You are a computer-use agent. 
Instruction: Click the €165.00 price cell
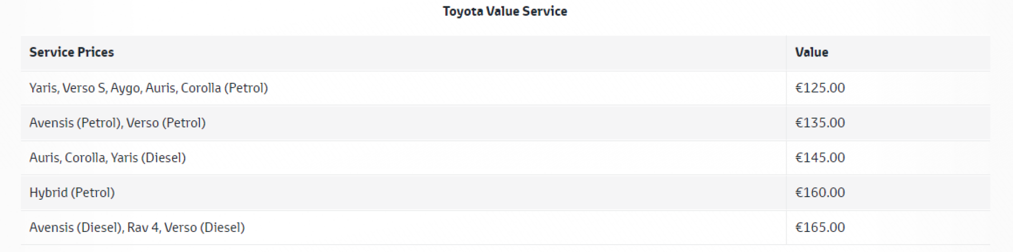tap(820, 227)
